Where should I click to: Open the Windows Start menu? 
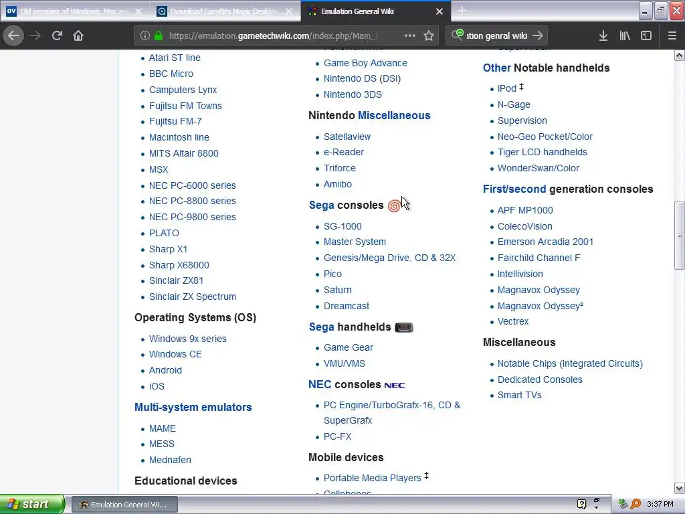tap(32, 504)
